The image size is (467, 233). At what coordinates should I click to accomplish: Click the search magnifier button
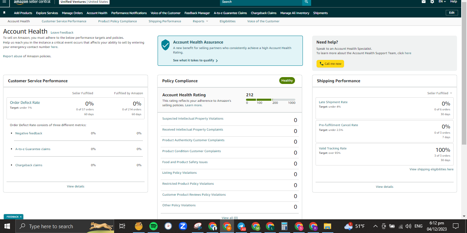(306, 2)
